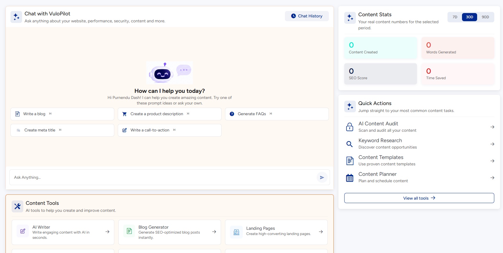Image resolution: width=503 pixels, height=253 pixels.
Task: Click the Content Created stat card
Action: 381,48
